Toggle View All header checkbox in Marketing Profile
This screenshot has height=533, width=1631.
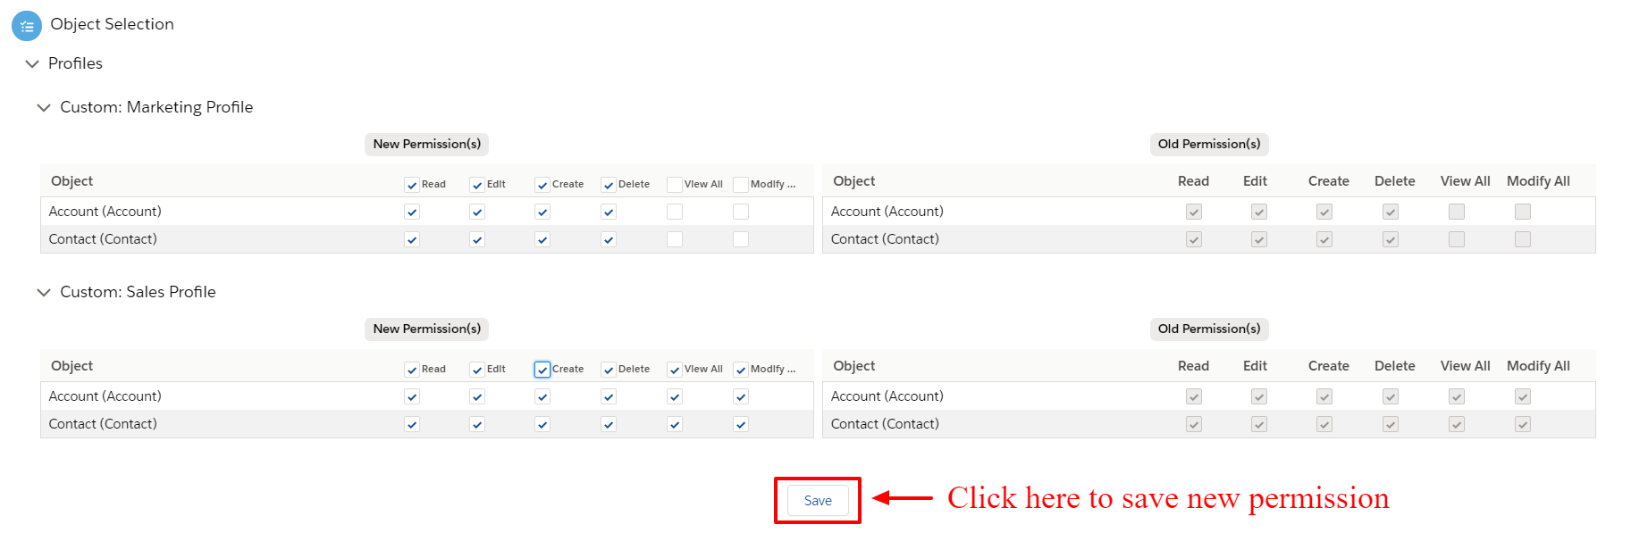[x=675, y=185]
